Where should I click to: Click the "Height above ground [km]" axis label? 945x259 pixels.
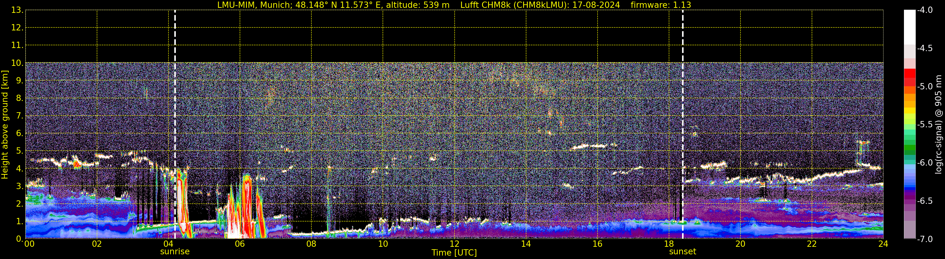(x=5, y=125)
